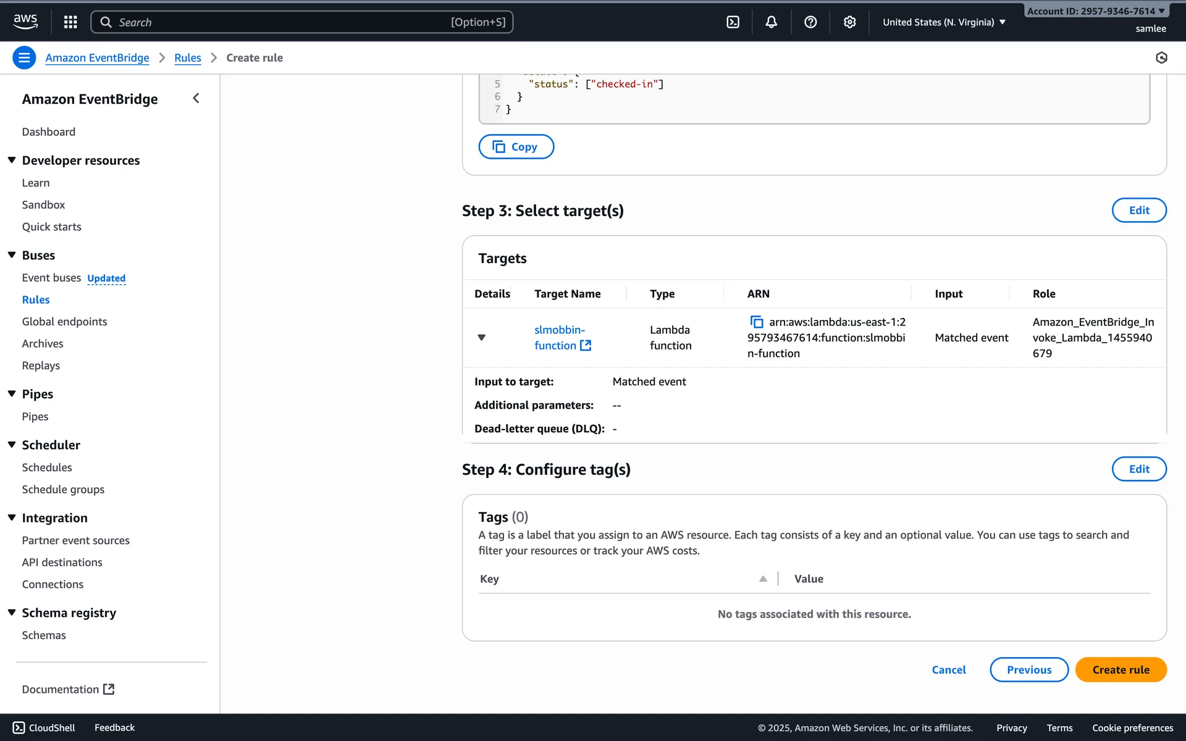Screen dimensions: 1186x741
Task: Open the help question mark icon
Action: [x=810, y=22]
